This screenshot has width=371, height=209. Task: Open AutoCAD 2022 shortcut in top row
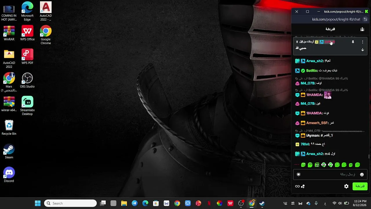(x=46, y=12)
